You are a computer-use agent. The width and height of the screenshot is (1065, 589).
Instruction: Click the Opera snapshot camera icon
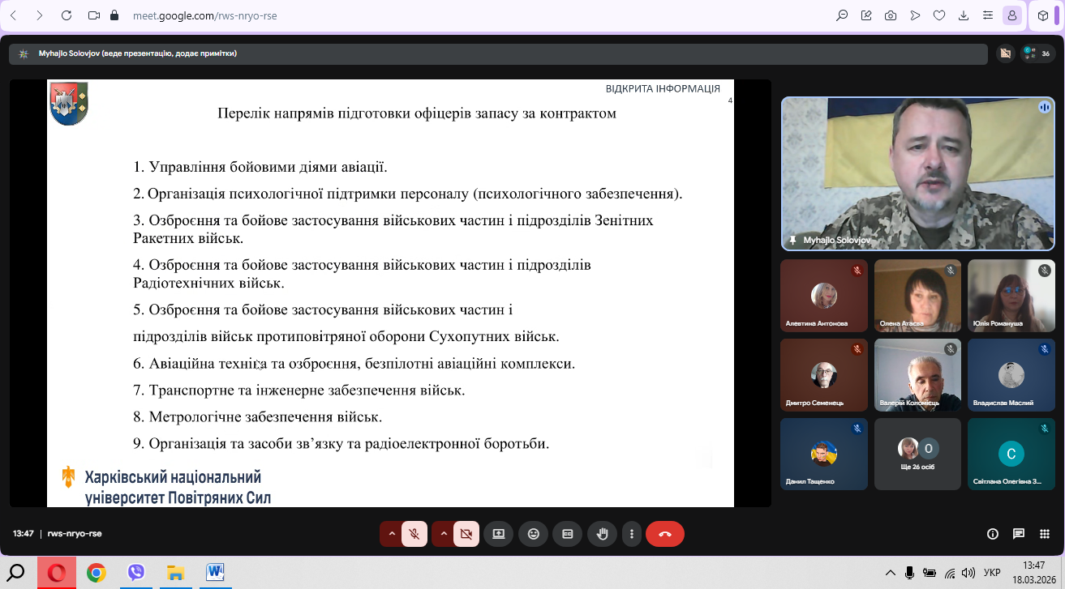click(891, 15)
